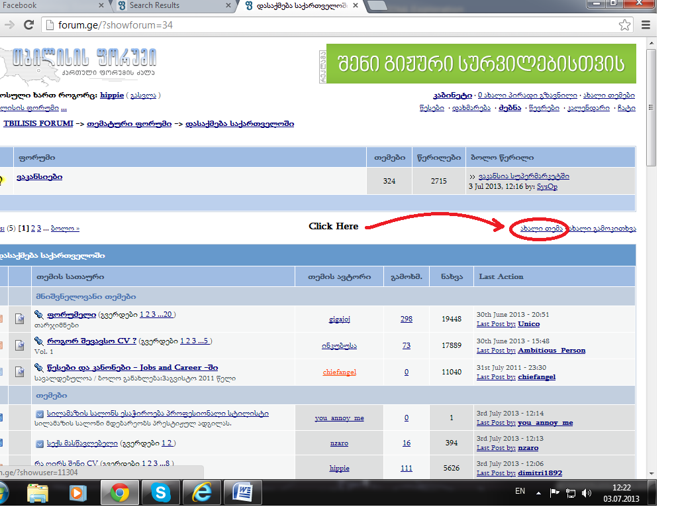This screenshot has width=678, height=509.
Task: Open SysOp profile in last post cell
Action: tap(547, 186)
